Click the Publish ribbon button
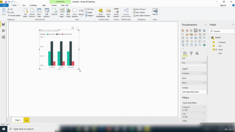Viewport: 235px width, 132px height. pyautogui.click(x=155, y=12)
